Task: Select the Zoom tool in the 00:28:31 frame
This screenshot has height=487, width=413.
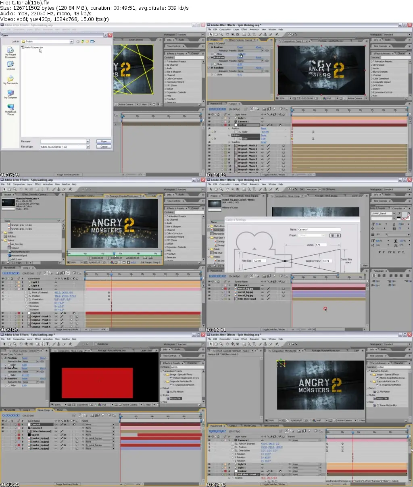Action: [x=221, y=189]
